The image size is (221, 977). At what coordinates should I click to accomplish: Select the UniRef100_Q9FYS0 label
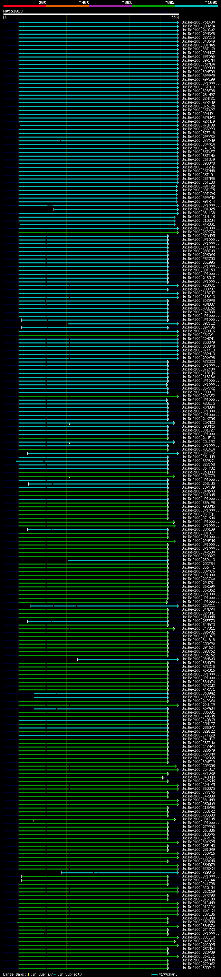coord(198,137)
